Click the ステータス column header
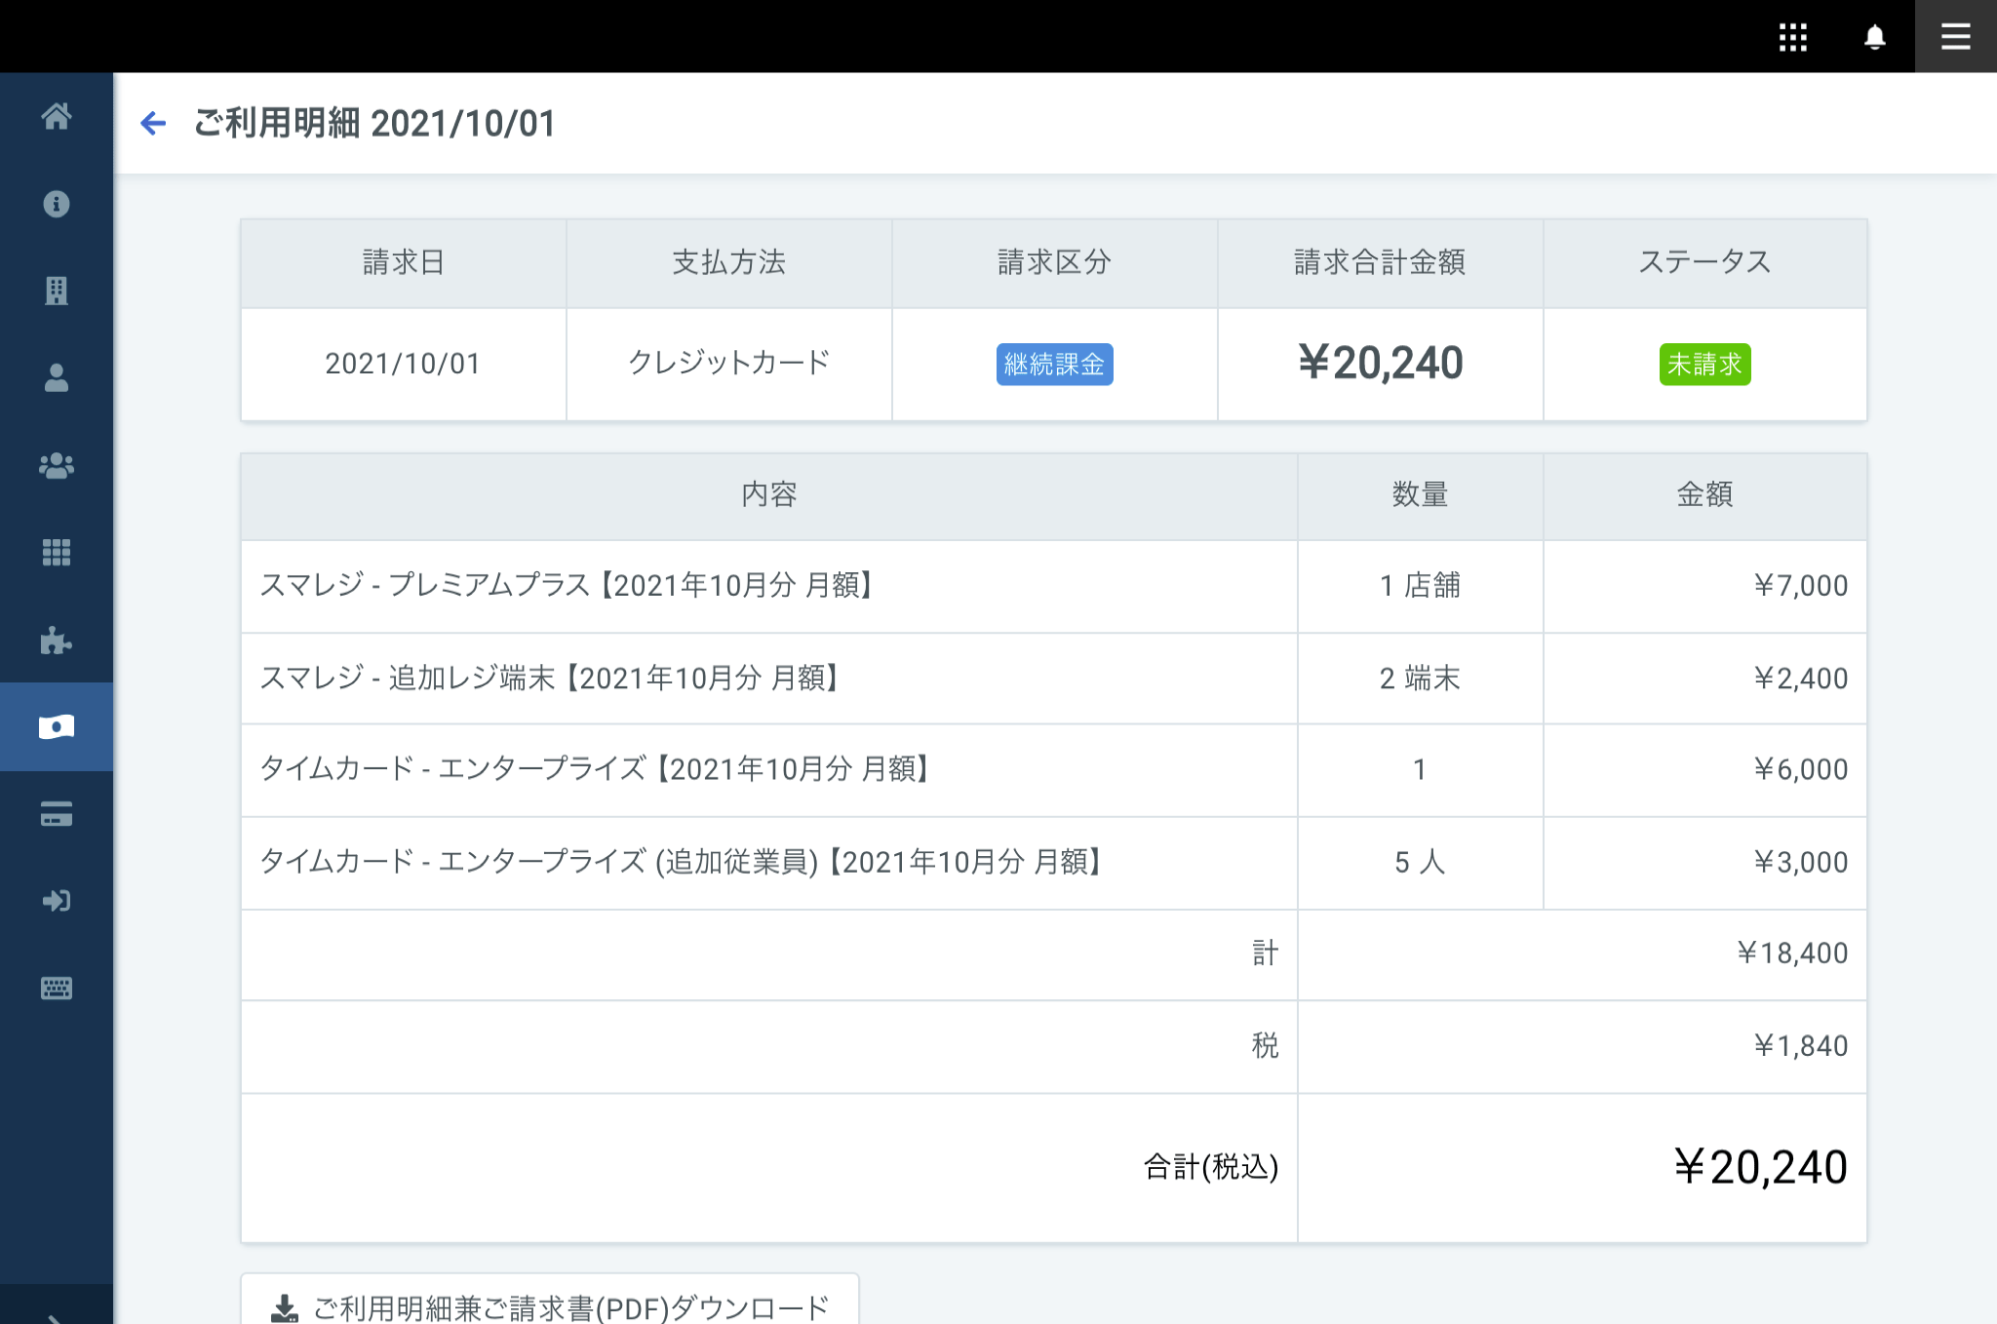The width and height of the screenshot is (1997, 1324). pyautogui.click(x=1704, y=263)
